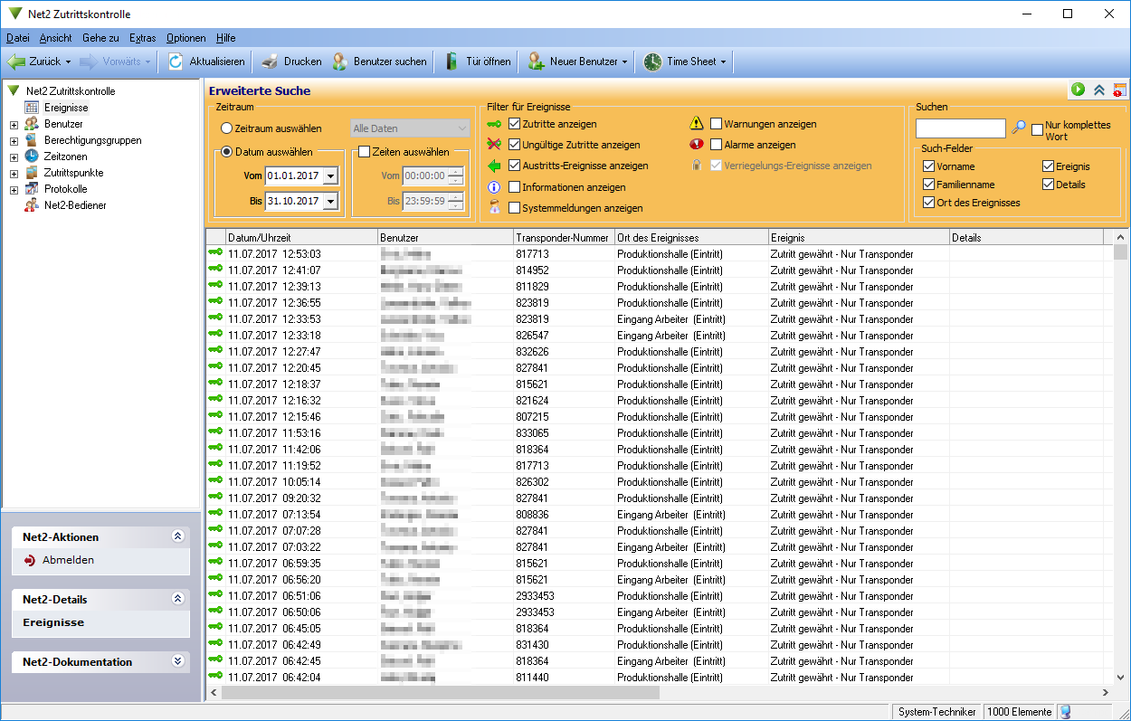
Task: Open the Time Sheet toolbar button
Action: [683, 62]
